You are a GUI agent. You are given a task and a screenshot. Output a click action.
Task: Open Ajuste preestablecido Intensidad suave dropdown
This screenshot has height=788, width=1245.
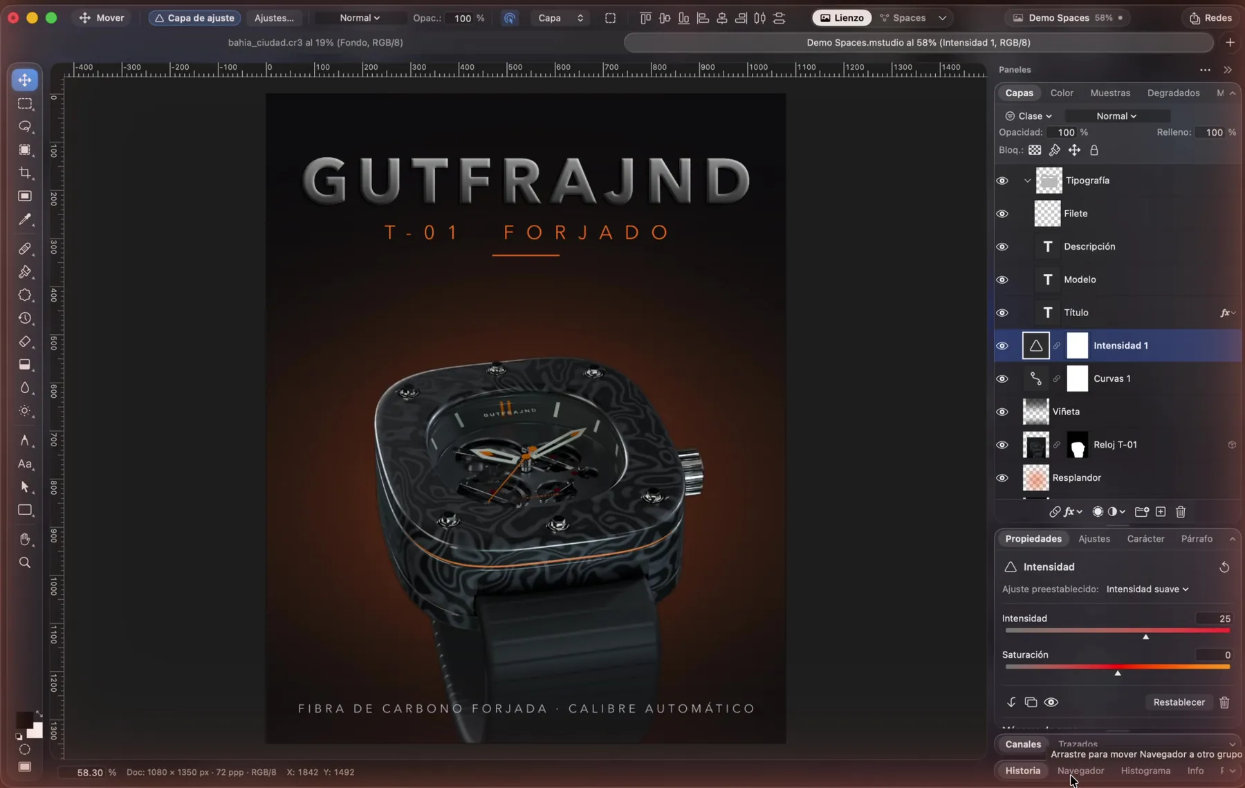click(1147, 589)
